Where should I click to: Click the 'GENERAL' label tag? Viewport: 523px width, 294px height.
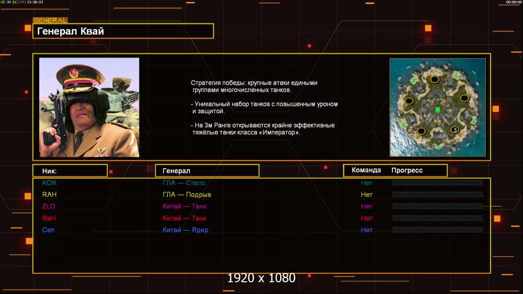(x=51, y=20)
